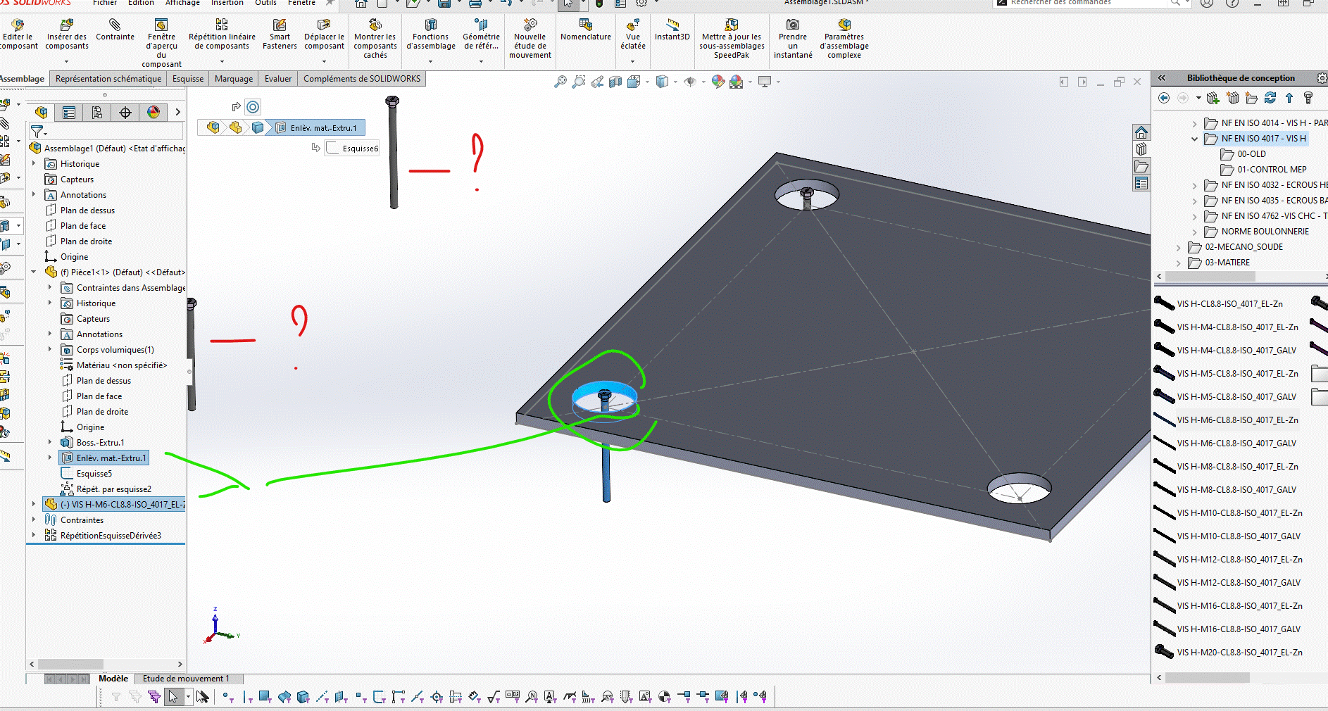1328x711 pixels.
Task: Open the FeatureManager design tree tab
Action: 41,113
